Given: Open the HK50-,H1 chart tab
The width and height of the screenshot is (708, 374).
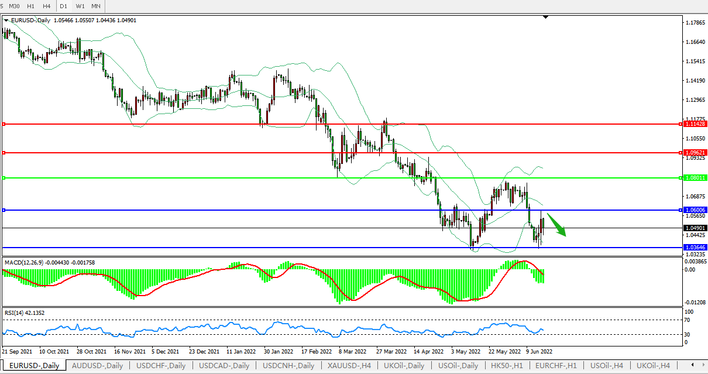Looking at the screenshot, I should coord(507,366).
